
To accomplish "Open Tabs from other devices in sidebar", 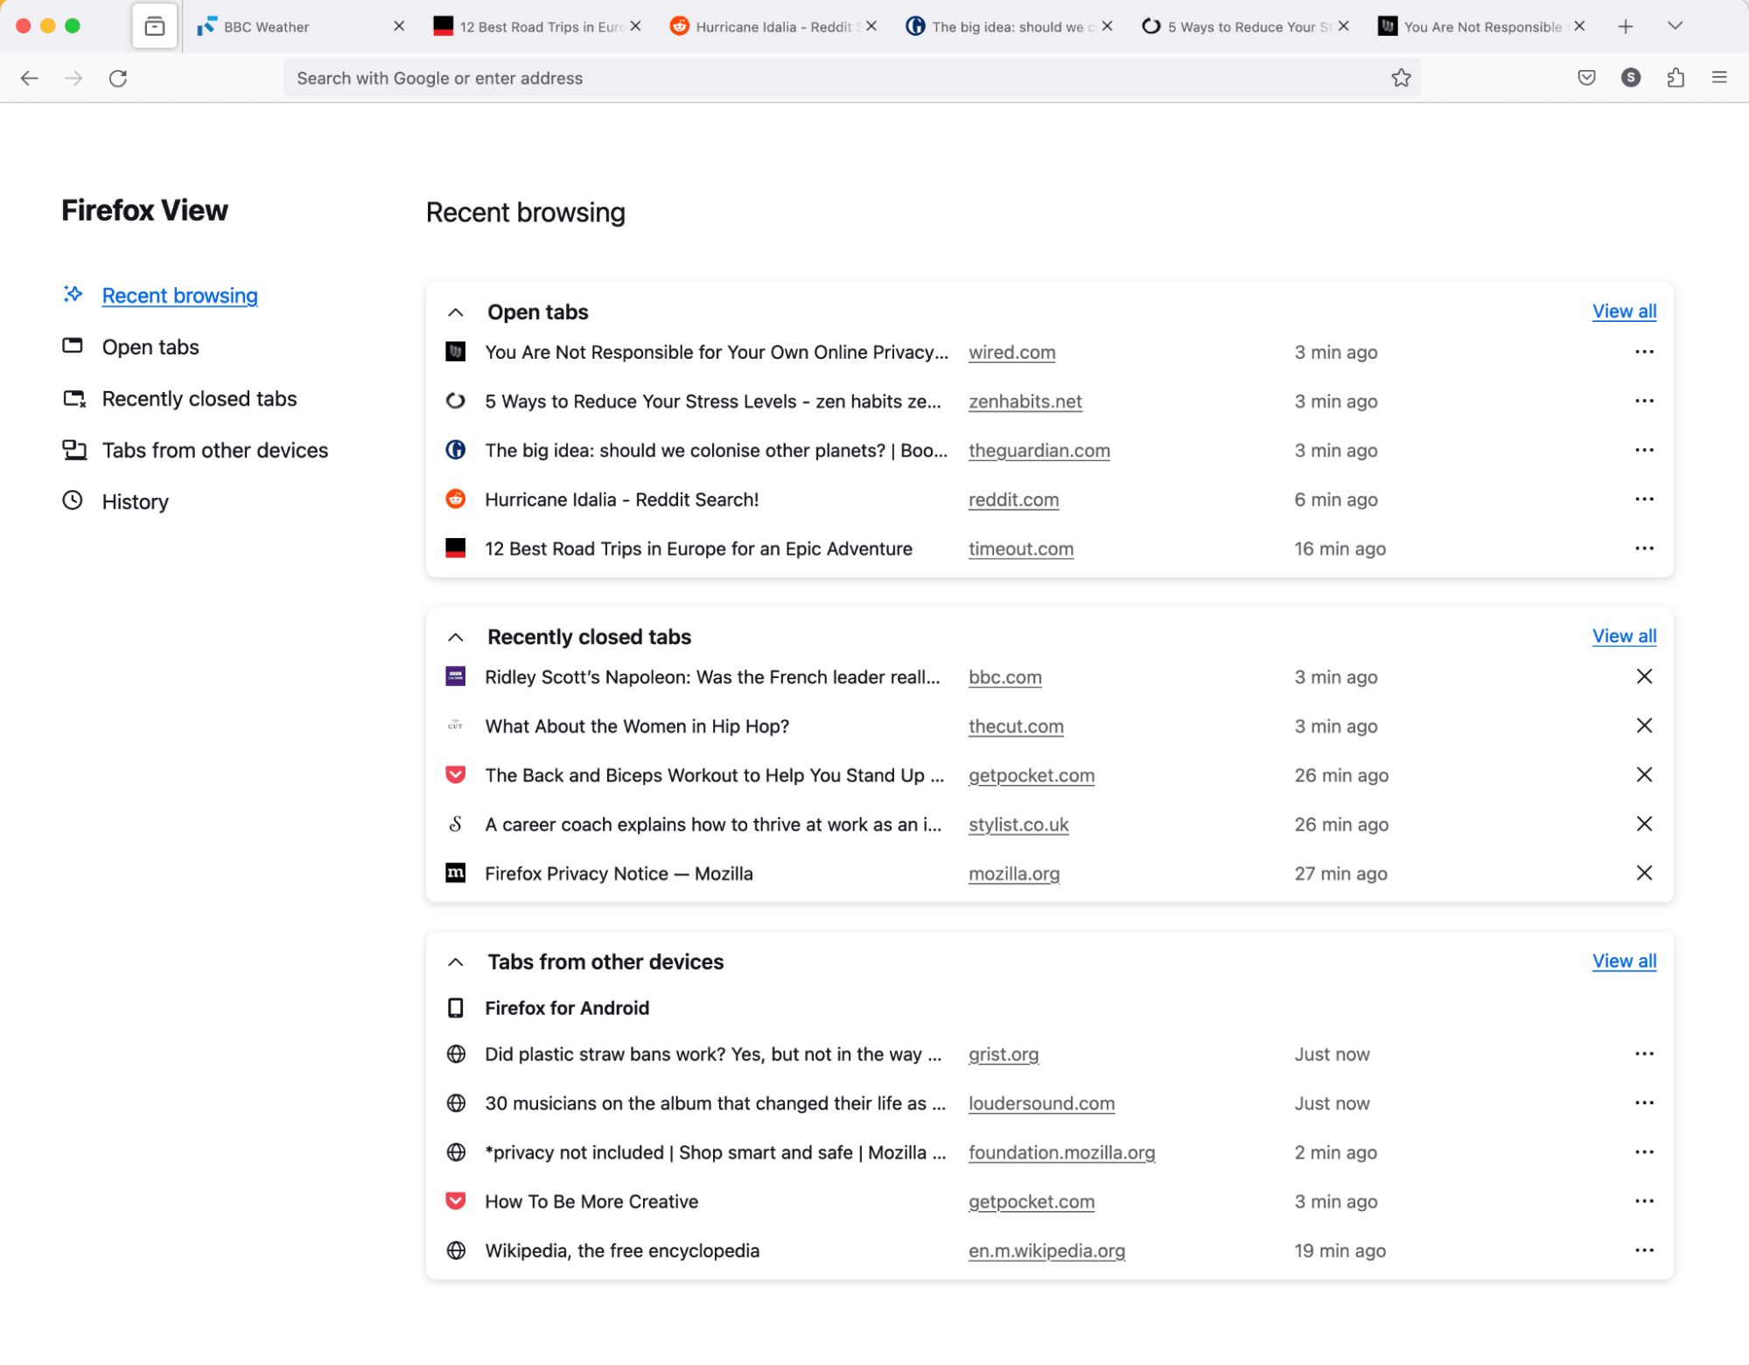I will click(x=216, y=449).
